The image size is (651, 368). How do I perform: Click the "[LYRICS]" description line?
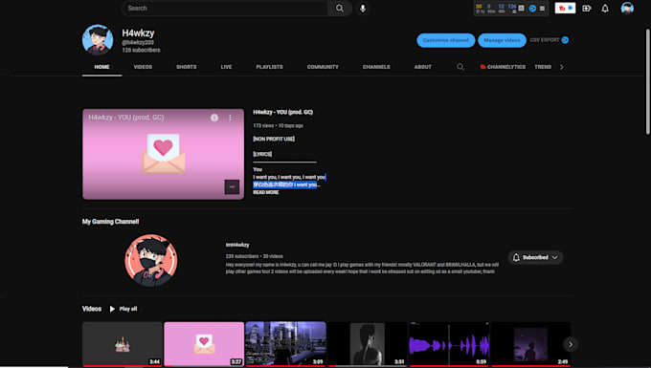262,154
